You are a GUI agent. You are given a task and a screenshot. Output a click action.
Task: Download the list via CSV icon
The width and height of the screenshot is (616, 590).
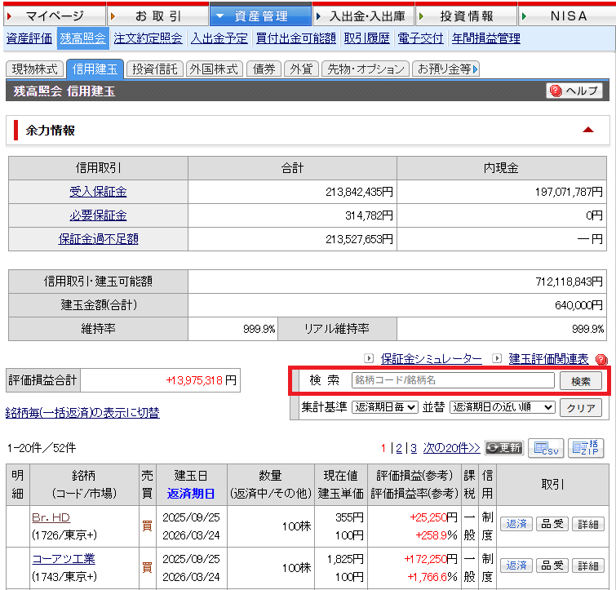pyautogui.click(x=546, y=448)
